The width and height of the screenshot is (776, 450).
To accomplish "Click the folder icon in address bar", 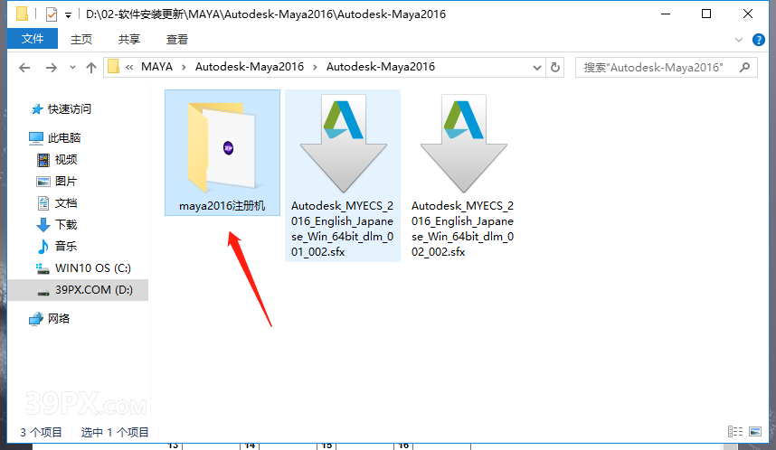I will [113, 67].
